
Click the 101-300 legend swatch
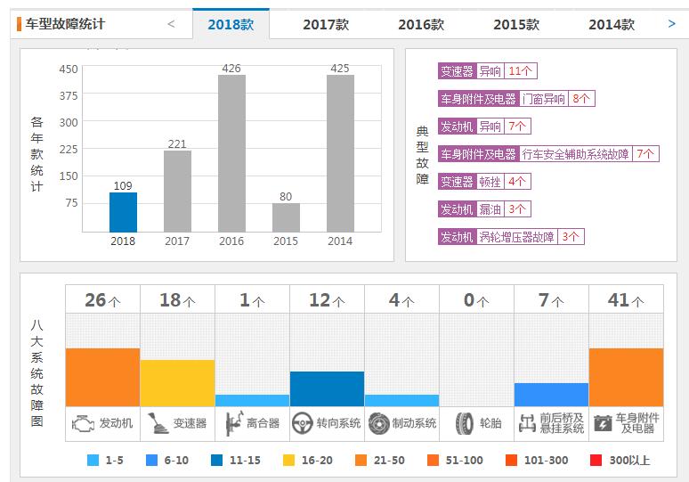512,460
